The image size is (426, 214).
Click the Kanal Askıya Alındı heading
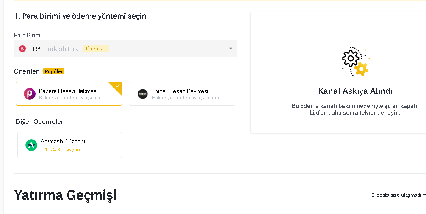point(355,91)
